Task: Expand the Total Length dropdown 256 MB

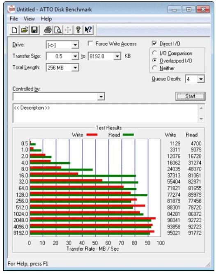Action: [x=75, y=68]
